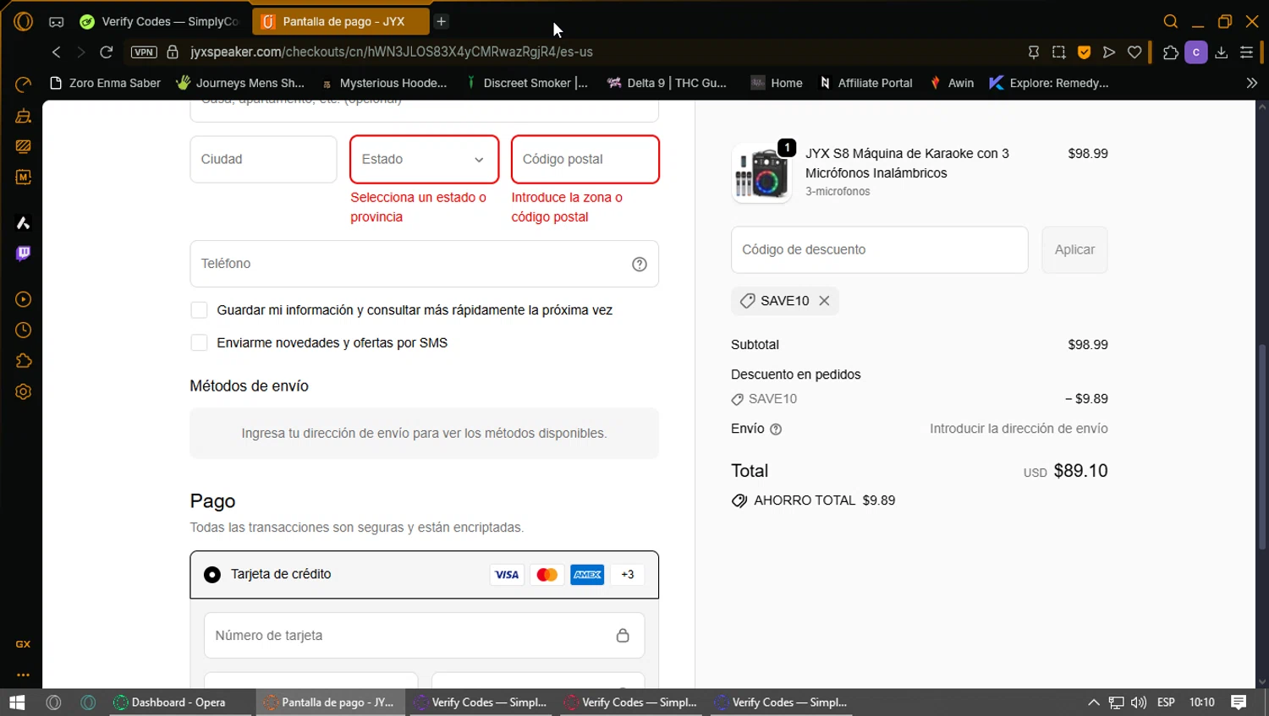Click the ESP language indicator
The width and height of the screenshot is (1269, 716).
click(x=1166, y=702)
